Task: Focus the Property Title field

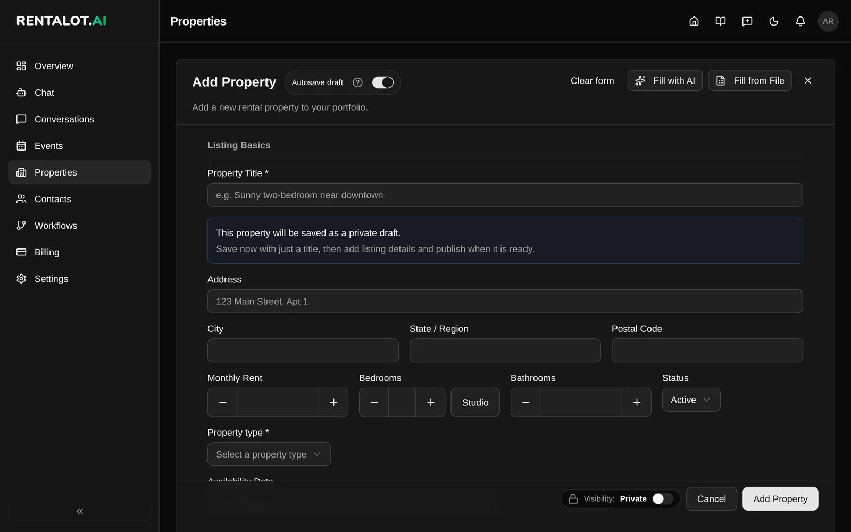Action: coord(505,195)
